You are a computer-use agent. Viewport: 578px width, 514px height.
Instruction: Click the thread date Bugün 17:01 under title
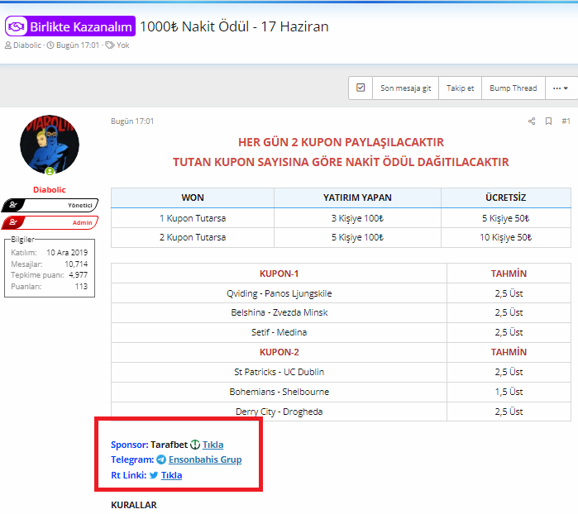[x=78, y=45]
